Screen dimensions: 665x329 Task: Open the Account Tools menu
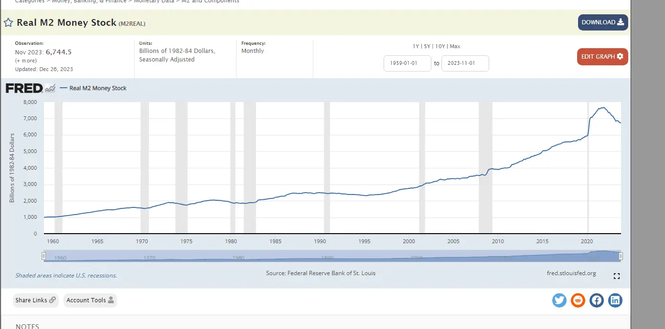[90, 300]
